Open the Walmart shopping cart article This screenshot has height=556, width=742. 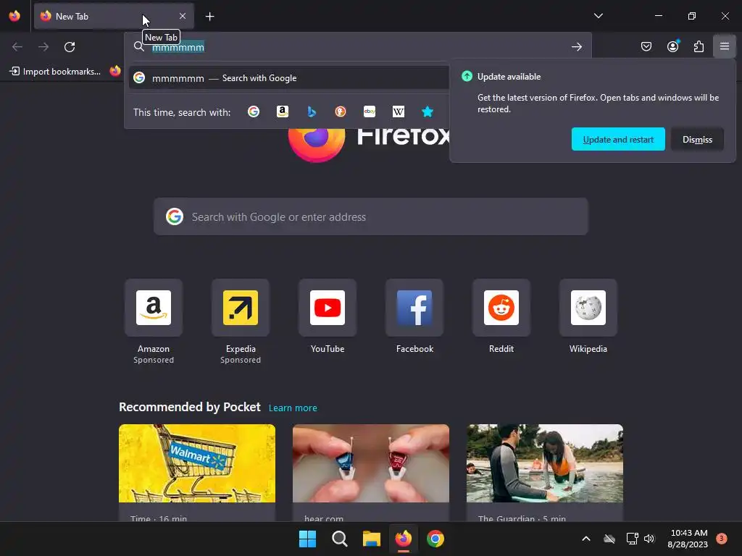click(x=197, y=473)
